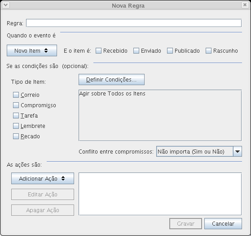Open the Adicionar Ação dropdown

coord(43,178)
